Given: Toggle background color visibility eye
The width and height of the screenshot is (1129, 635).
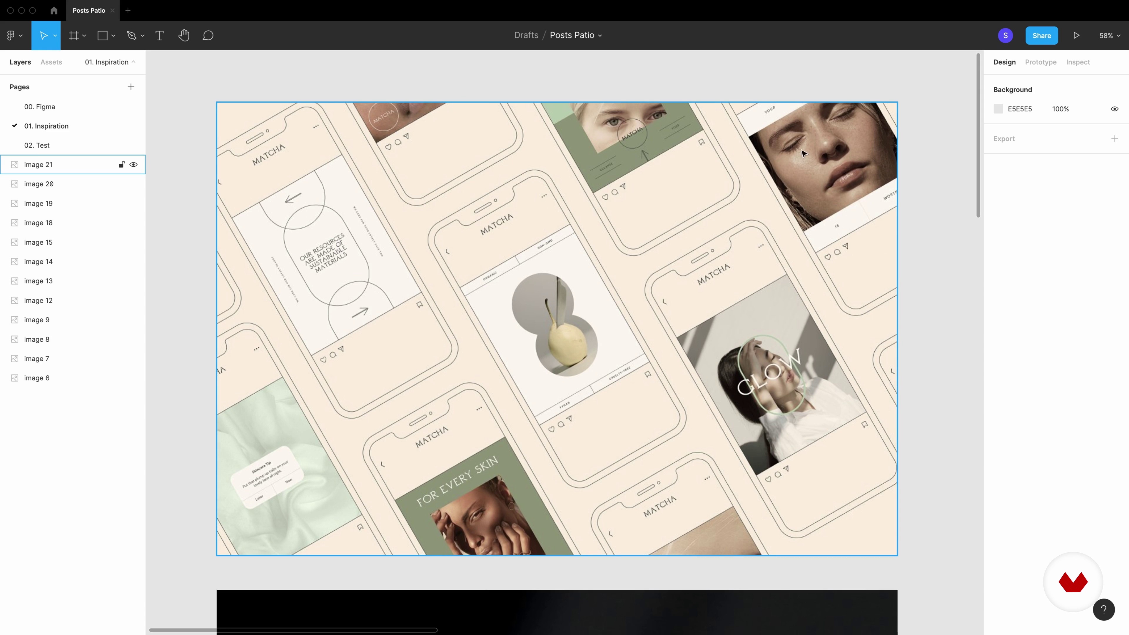Looking at the screenshot, I should (x=1115, y=109).
